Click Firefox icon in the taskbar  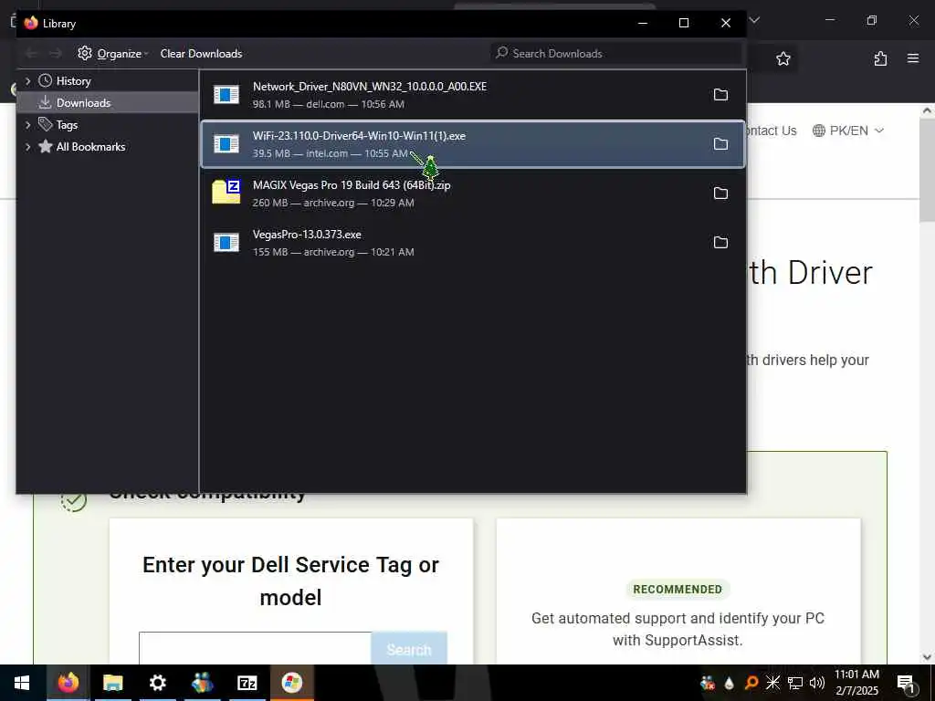point(68,683)
